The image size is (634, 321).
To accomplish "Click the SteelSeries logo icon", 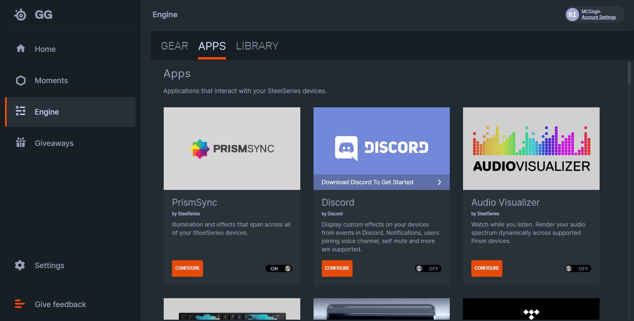I will point(20,15).
